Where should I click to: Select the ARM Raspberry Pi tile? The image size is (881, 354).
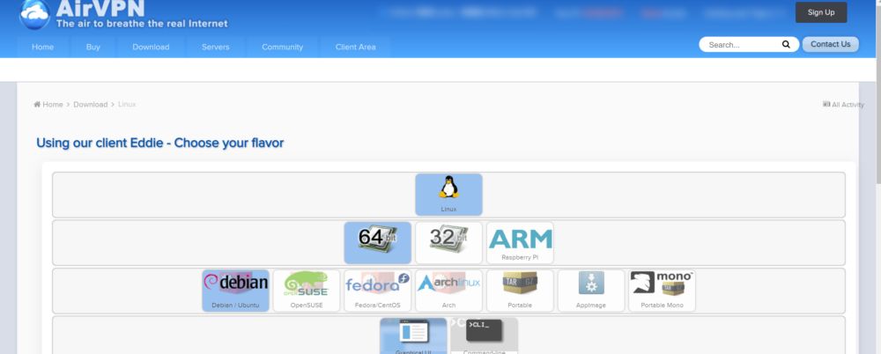point(520,243)
